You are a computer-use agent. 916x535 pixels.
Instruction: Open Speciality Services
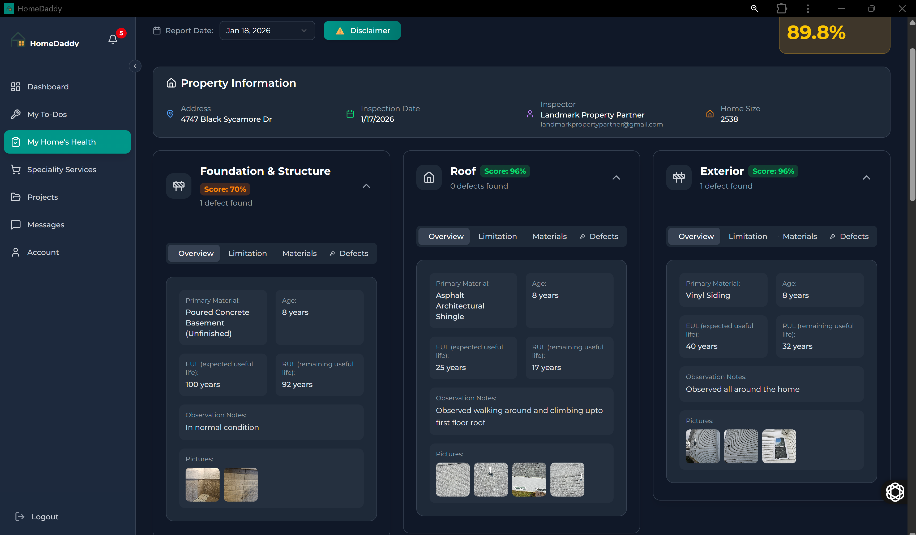point(68,169)
